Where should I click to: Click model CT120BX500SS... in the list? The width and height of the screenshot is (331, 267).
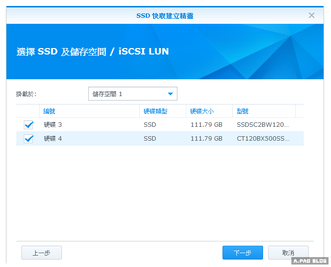(263, 139)
